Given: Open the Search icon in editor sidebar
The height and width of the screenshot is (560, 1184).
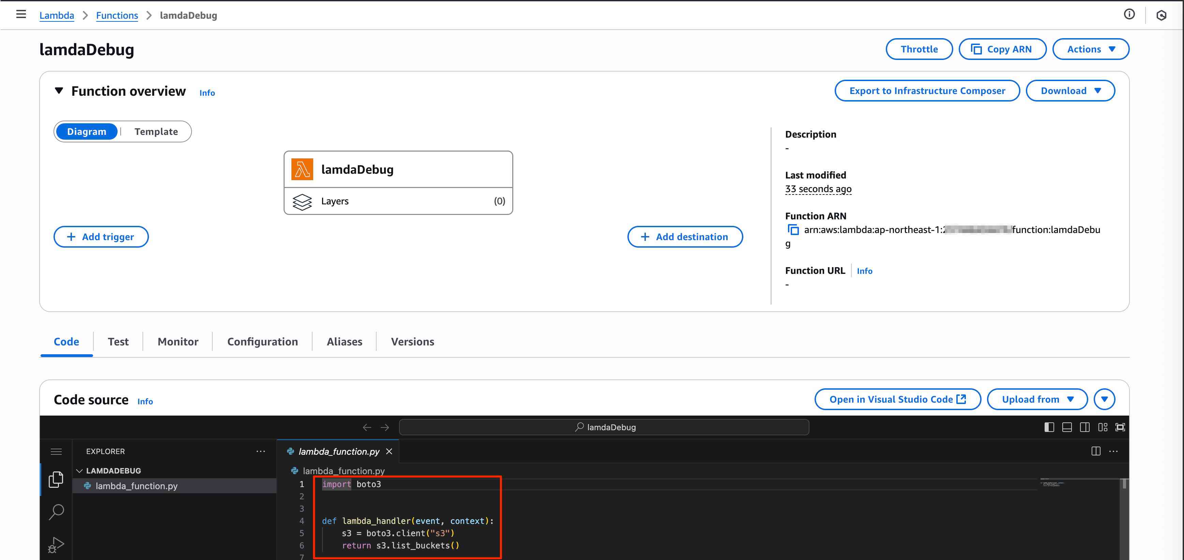Looking at the screenshot, I should tap(56, 511).
